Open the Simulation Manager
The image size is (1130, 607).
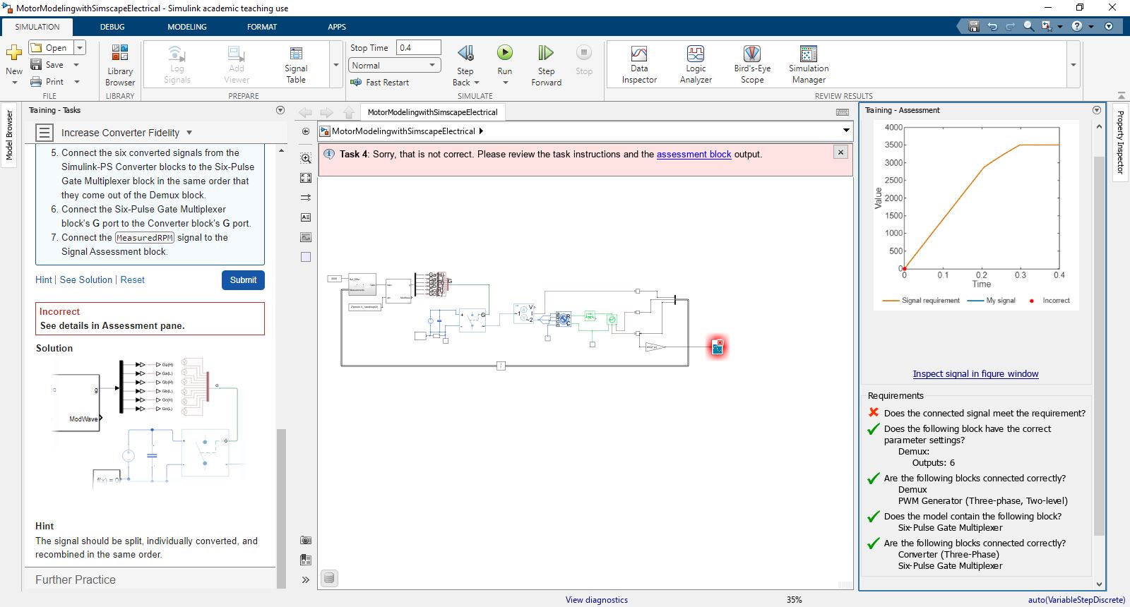click(x=809, y=65)
